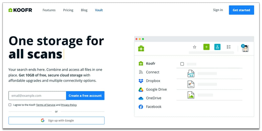
Task: Focus the email address input field
Action: tap(37, 96)
